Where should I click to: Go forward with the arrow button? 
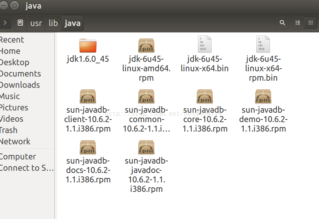[x=5, y=23]
